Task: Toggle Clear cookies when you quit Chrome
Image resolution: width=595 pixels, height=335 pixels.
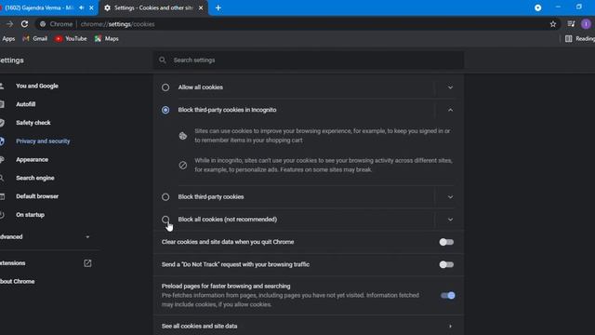Action: (446, 242)
